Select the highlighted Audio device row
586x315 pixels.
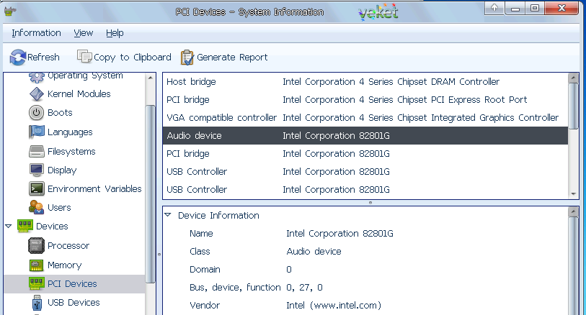coord(365,135)
